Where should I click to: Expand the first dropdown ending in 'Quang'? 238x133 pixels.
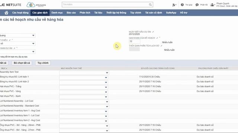coord(33,35)
